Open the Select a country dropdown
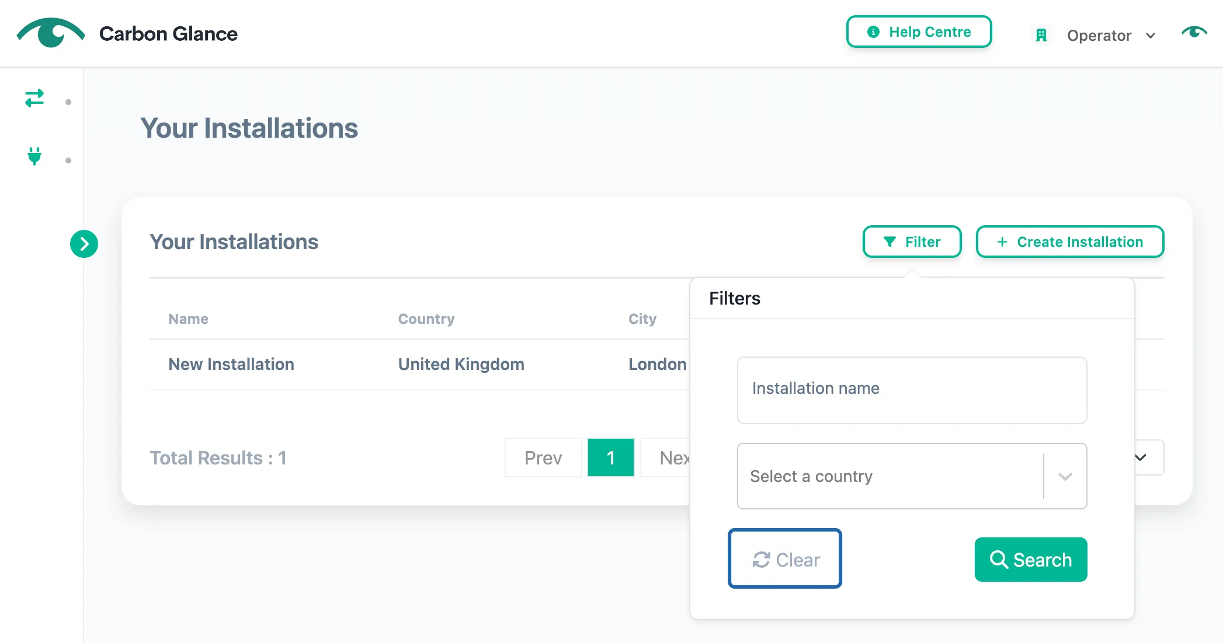This screenshot has width=1223, height=643. [912, 476]
